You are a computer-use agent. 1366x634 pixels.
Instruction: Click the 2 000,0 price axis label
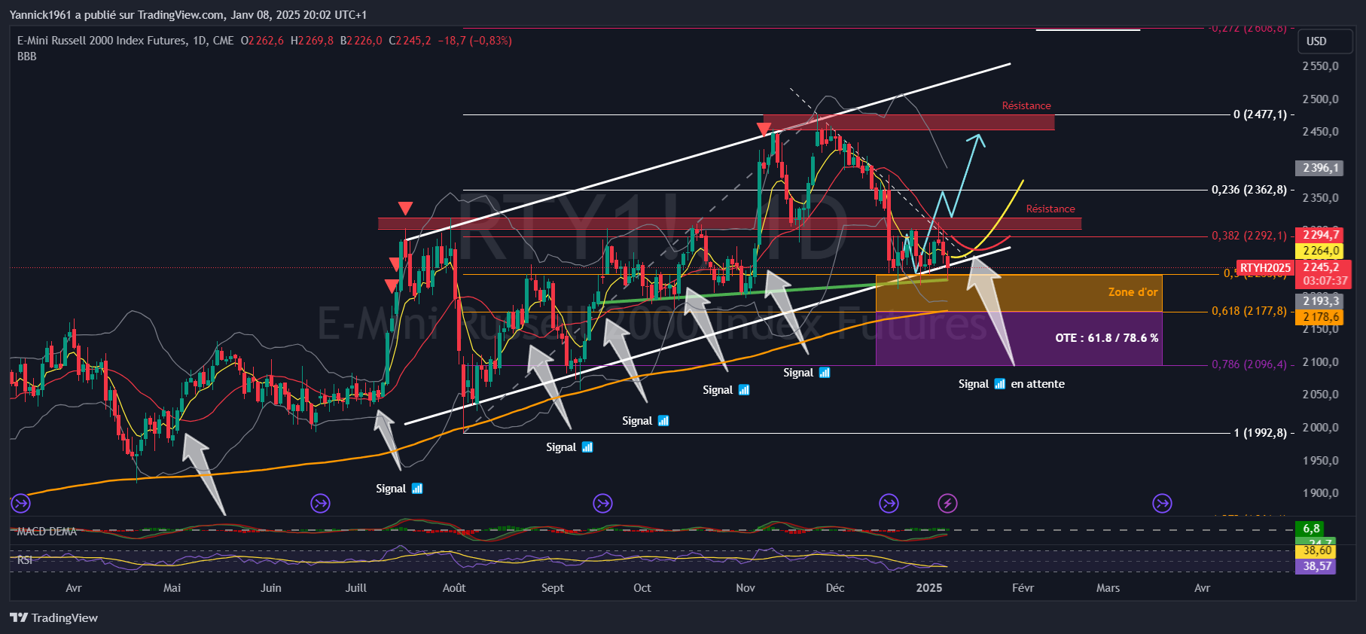pyautogui.click(x=1321, y=428)
